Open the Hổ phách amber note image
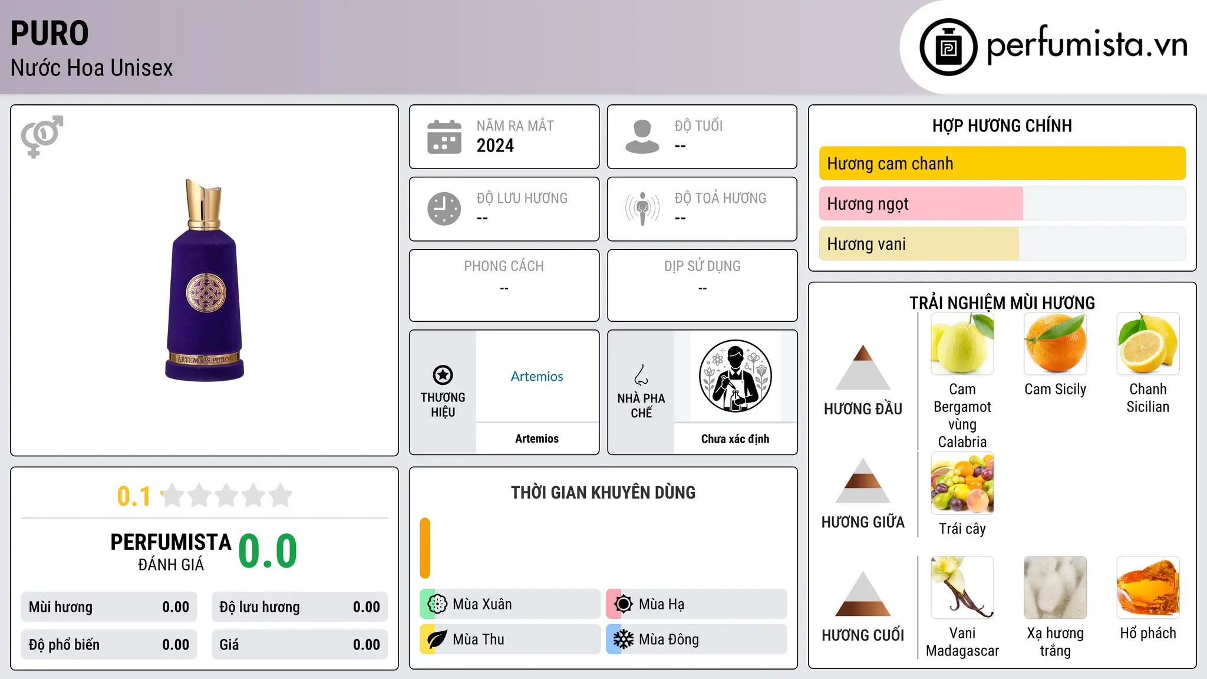 tap(1148, 588)
